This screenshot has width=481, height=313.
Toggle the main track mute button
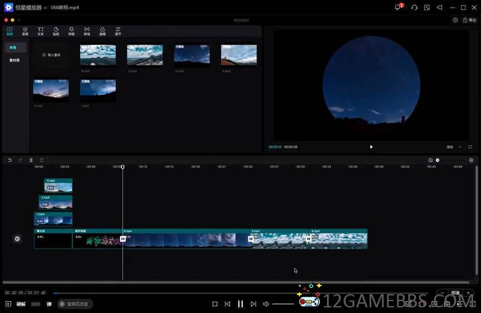(x=17, y=239)
